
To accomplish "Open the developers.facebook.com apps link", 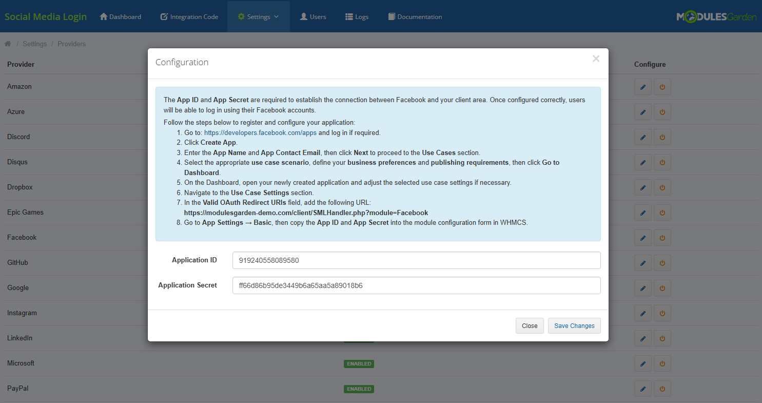I will (260, 132).
